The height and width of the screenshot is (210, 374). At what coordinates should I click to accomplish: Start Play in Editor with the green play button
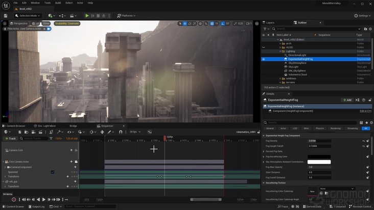87,16
